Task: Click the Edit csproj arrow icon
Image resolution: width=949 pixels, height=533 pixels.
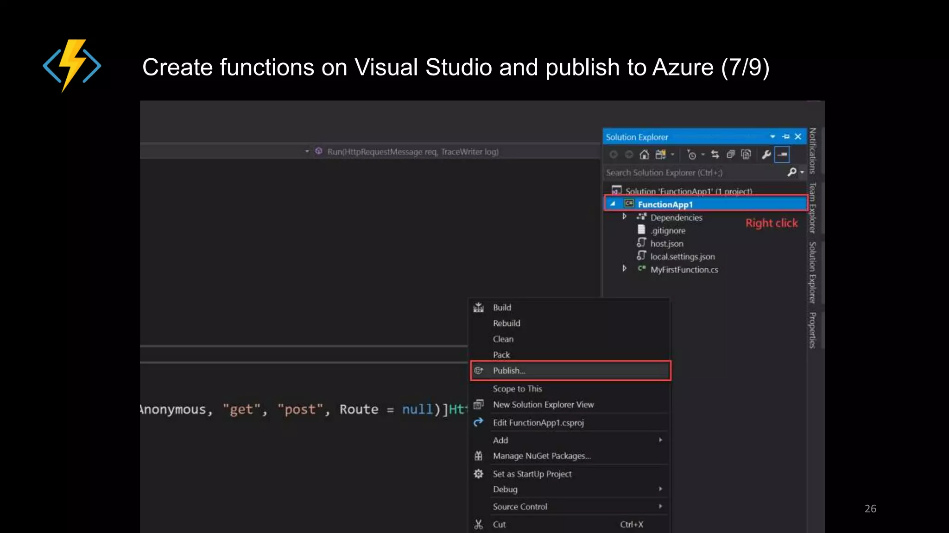Action: (x=479, y=422)
